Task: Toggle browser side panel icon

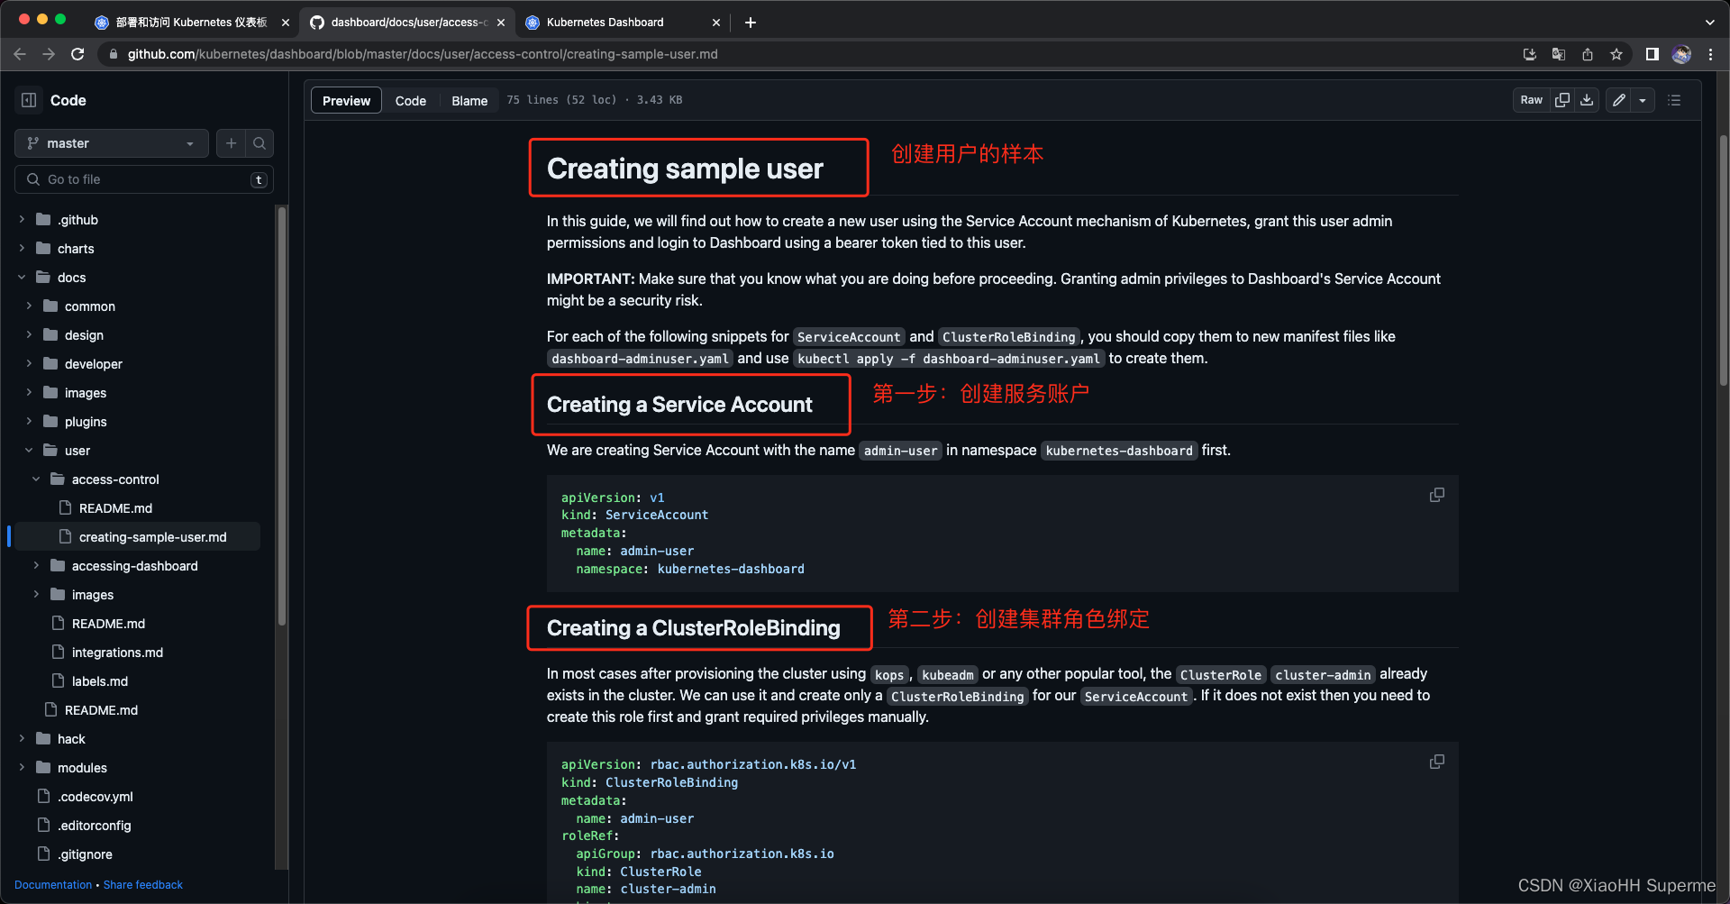Action: point(1653,54)
